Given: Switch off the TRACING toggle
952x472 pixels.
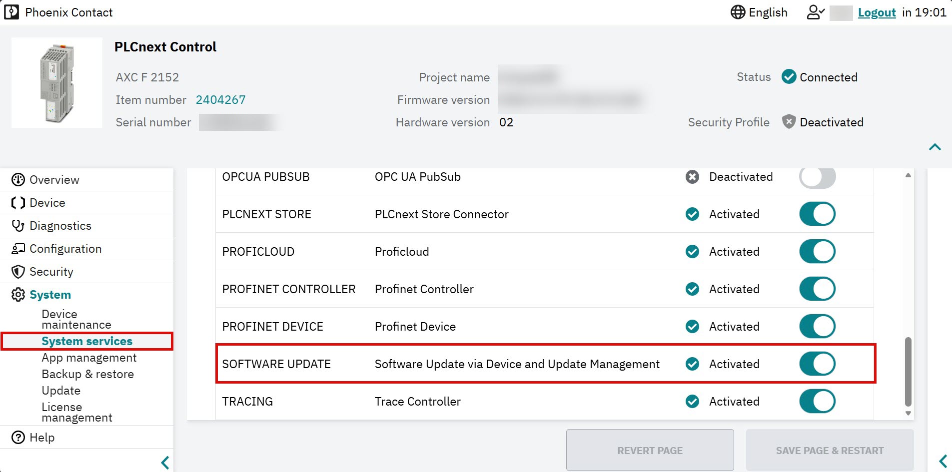Looking at the screenshot, I should point(817,401).
